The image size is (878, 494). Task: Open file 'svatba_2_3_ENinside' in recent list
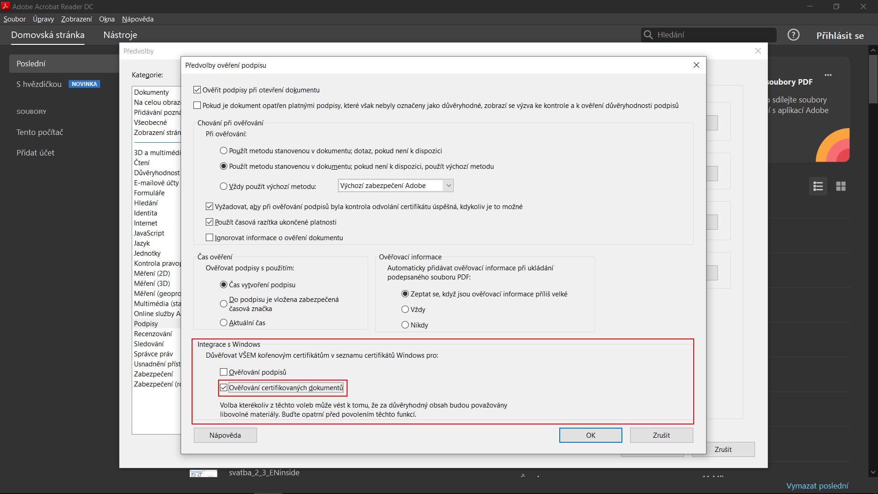tap(264, 473)
